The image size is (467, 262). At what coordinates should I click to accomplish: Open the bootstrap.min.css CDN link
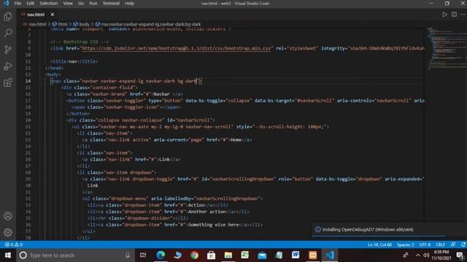pyautogui.click(x=177, y=48)
